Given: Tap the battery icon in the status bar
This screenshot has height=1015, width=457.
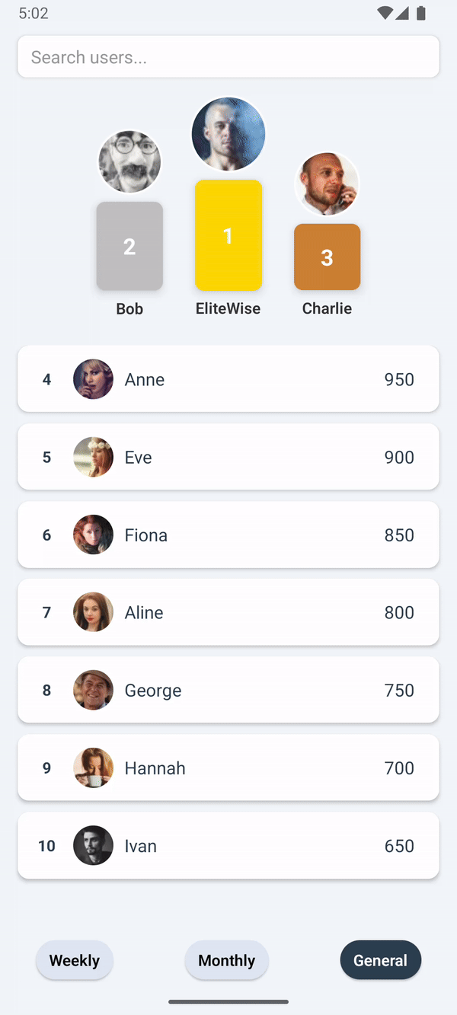Looking at the screenshot, I should [421, 13].
